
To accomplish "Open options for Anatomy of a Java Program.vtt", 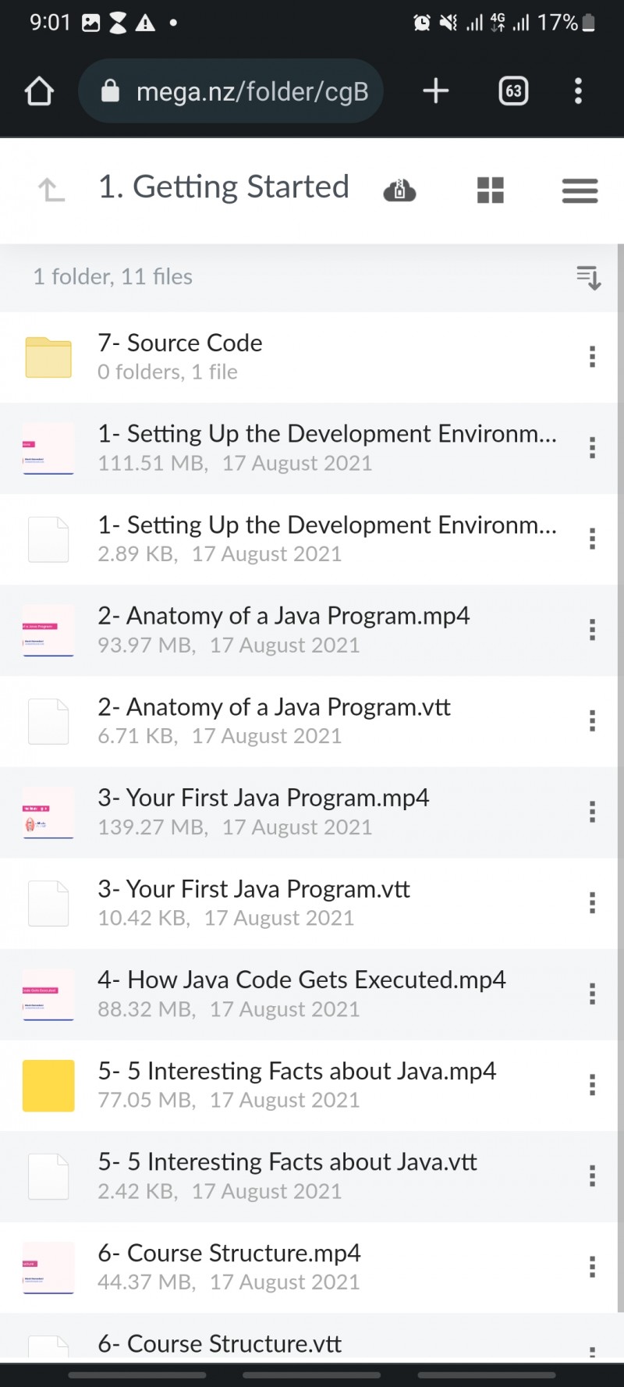I will coord(593,720).
